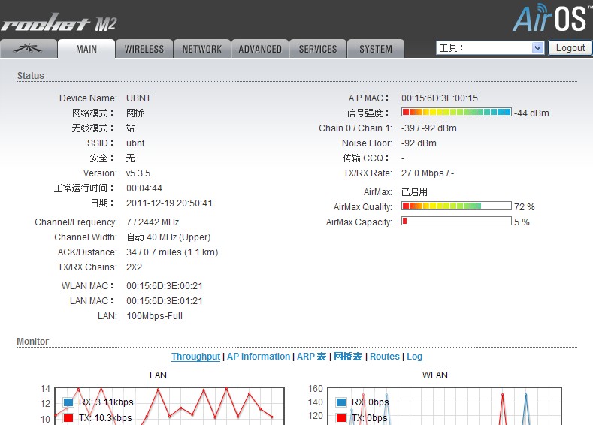
Task: Click the LAN chart title
Action: (x=158, y=375)
